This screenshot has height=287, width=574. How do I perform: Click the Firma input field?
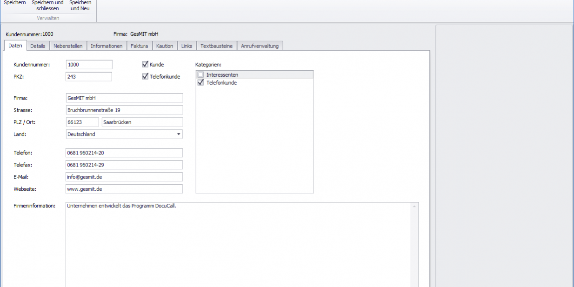click(124, 98)
